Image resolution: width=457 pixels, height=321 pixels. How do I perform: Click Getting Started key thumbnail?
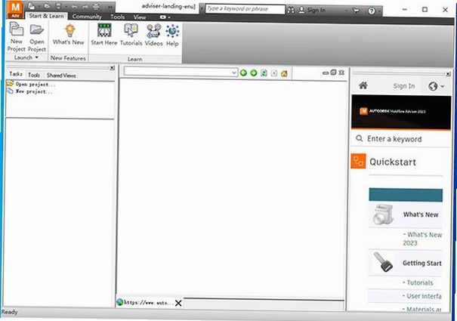tap(383, 262)
